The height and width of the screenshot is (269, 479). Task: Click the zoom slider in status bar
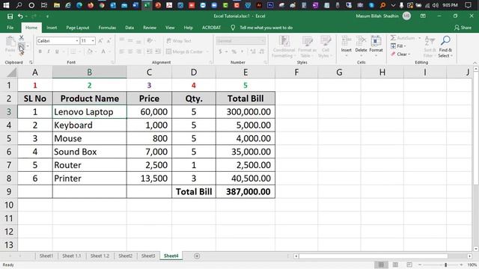(446, 265)
